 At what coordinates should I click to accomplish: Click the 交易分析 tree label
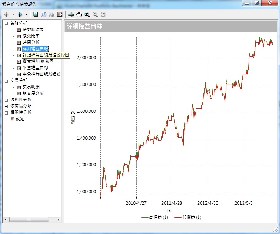19,81
